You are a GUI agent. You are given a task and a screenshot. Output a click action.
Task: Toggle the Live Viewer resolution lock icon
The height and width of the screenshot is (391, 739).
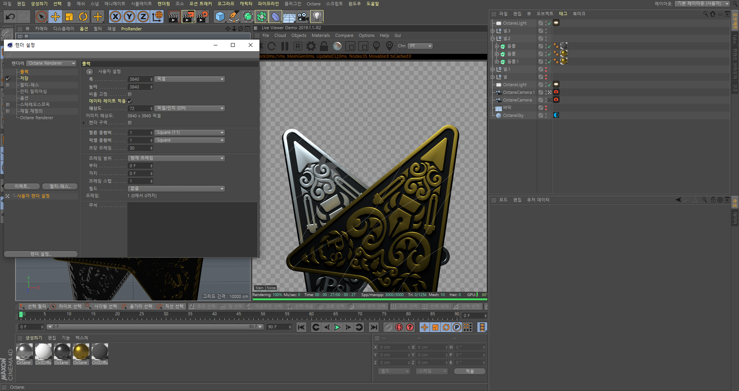click(324, 46)
